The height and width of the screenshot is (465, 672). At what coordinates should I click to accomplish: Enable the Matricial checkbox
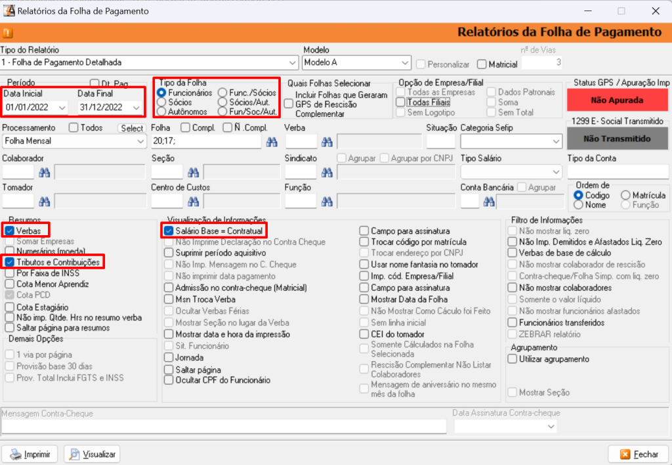(482, 64)
